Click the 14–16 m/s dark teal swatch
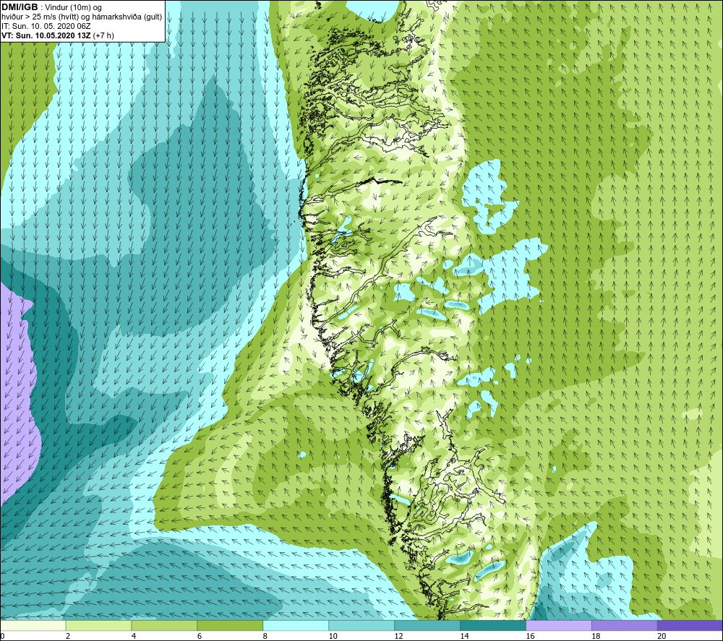723x641 pixels. tap(493, 625)
